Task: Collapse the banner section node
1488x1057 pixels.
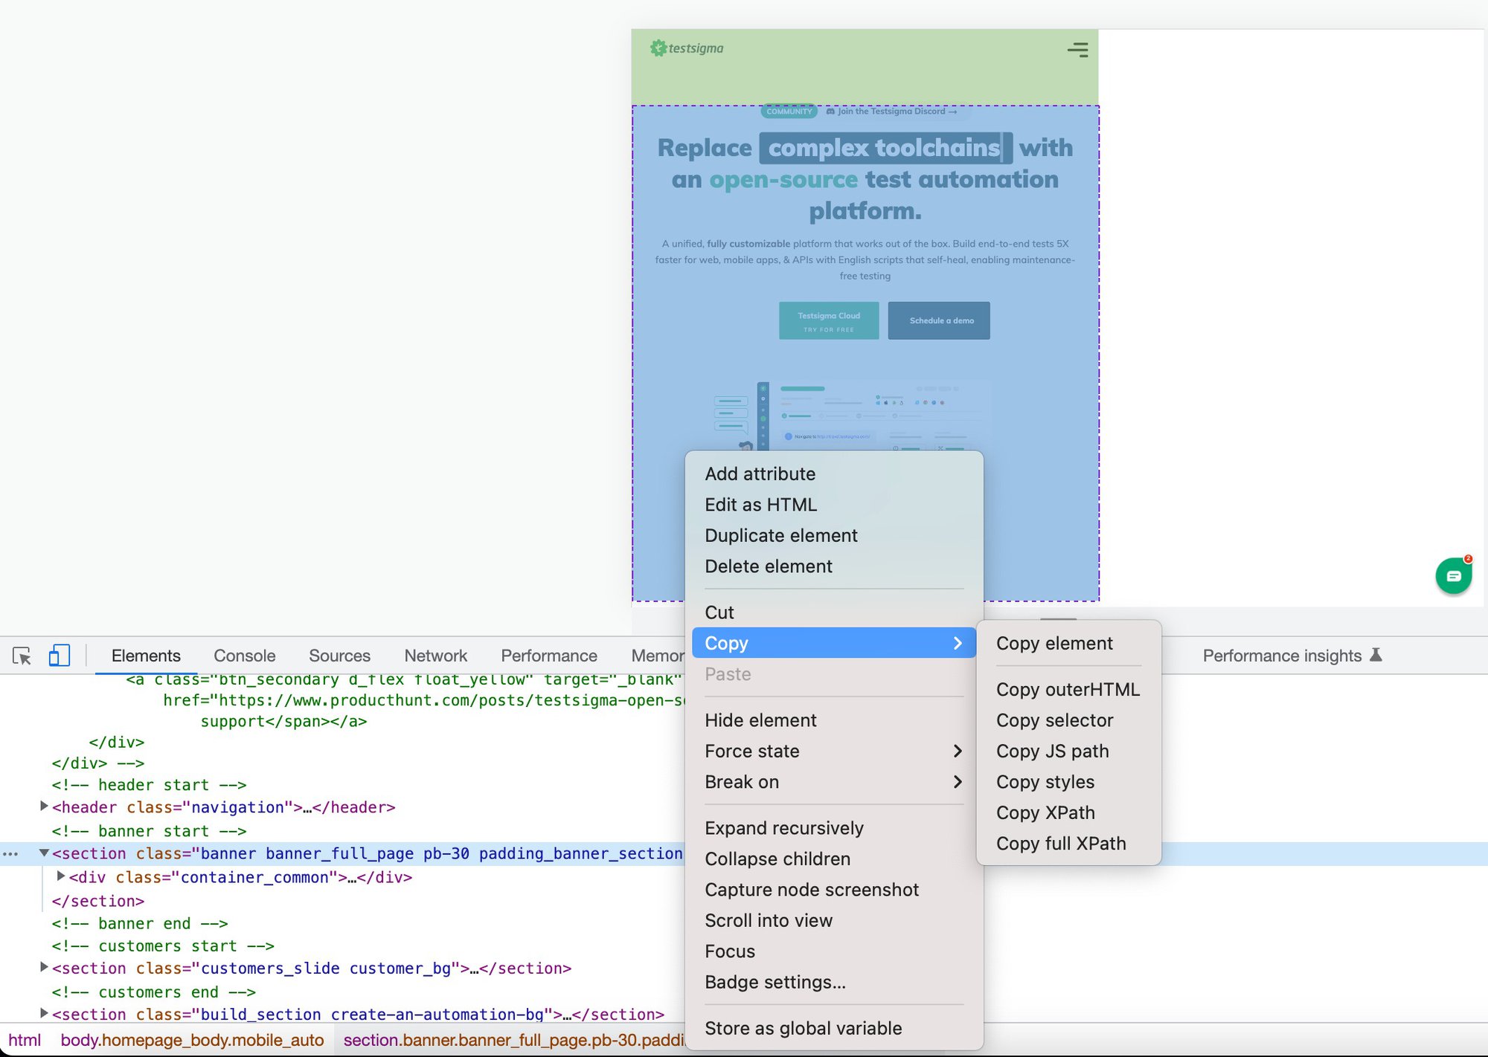Action: click(44, 853)
